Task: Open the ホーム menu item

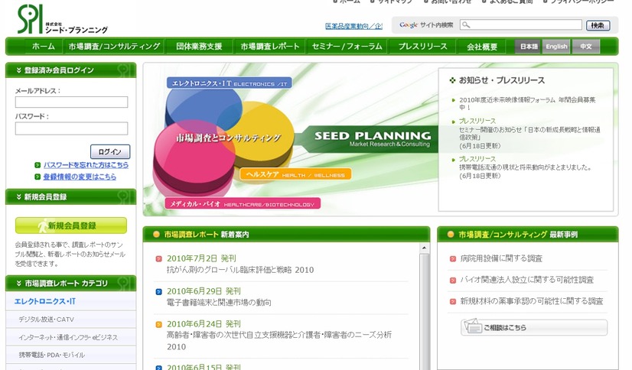Action: 44,47
